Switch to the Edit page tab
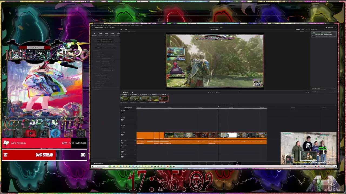The width and height of the screenshot is (346, 194). coord(207,163)
